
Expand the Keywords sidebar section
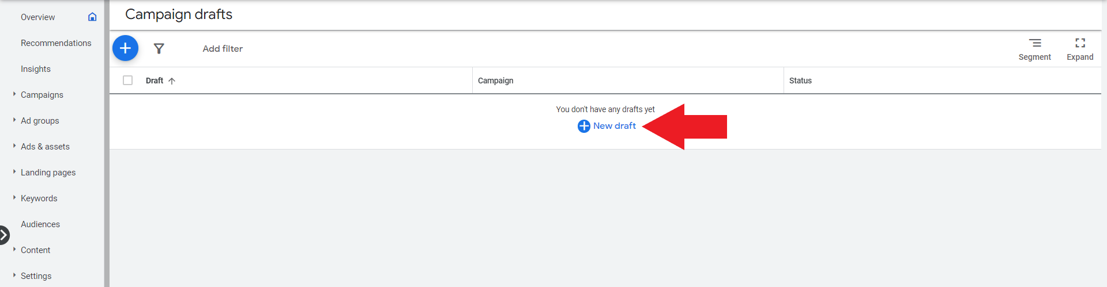[14, 198]
